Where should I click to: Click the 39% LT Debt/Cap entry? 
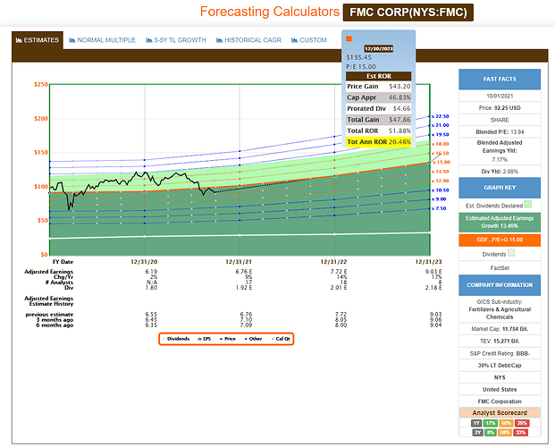500,366
